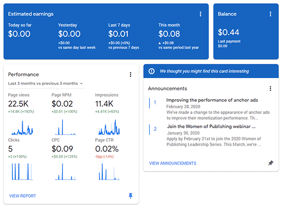Open the anchor ads performance announcement

pyautogui.click(x=213, y=100)
